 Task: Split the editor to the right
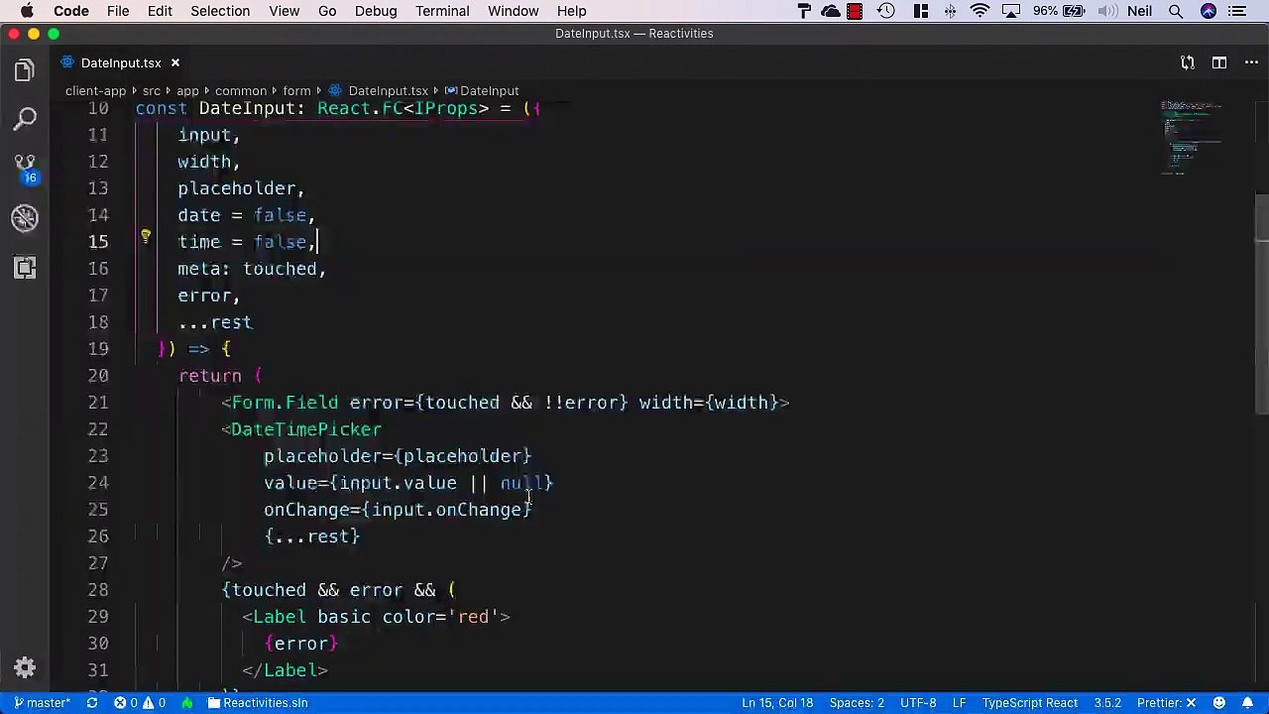tap(1219, 62)
